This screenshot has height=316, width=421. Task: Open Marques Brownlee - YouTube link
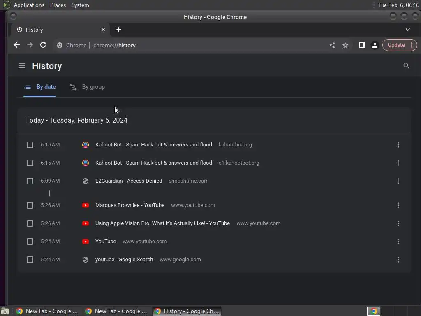(x=130, y=205)
